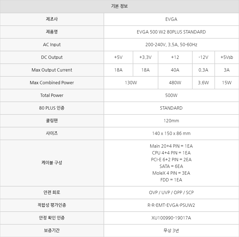
Task: Click the EVGA manufacturer value cell
Action: coord(171,19)
